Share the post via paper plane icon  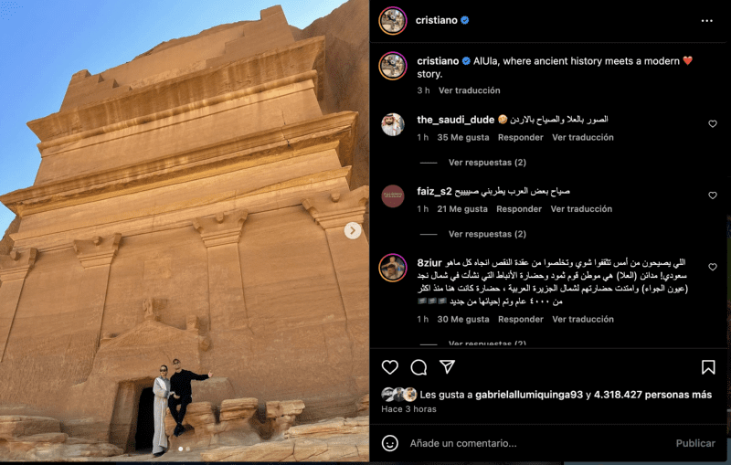click(x=447, y=366)
